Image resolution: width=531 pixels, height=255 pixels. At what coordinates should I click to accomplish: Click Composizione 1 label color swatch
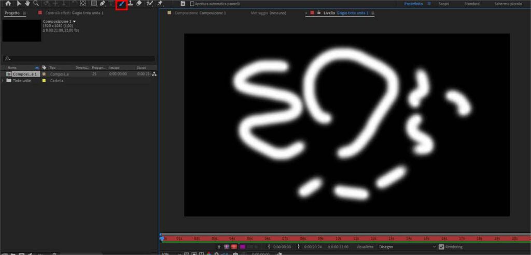click(x=44, y=74)
